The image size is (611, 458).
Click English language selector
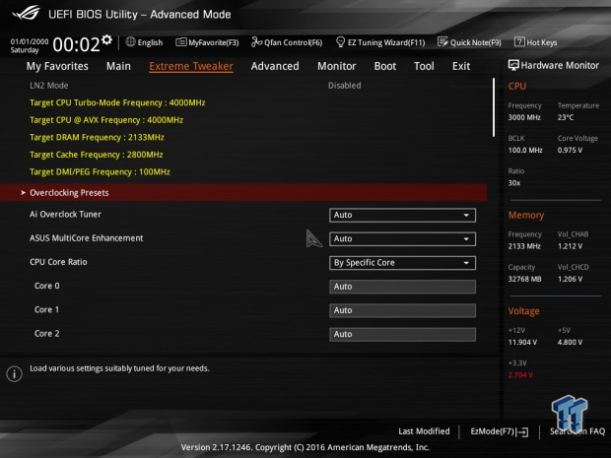click(150, 42)
